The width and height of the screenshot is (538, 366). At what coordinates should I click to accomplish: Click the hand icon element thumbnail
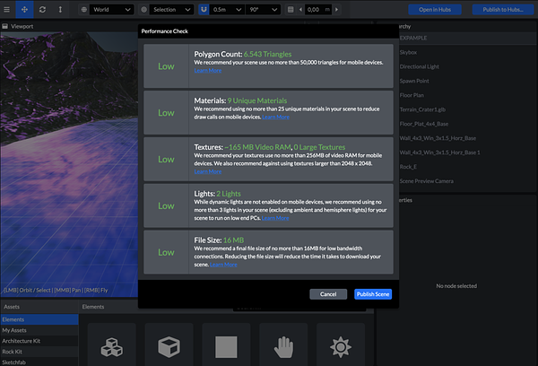[x=282, y=345]
